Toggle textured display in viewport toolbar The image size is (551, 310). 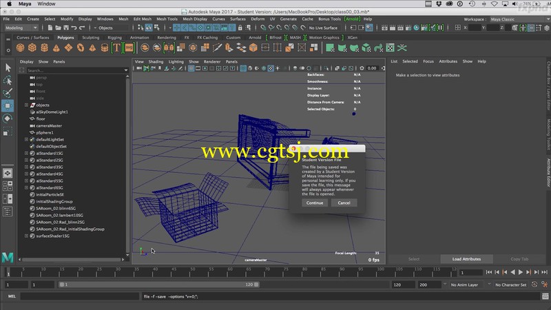pyautogui.click(x=271, y=68)
